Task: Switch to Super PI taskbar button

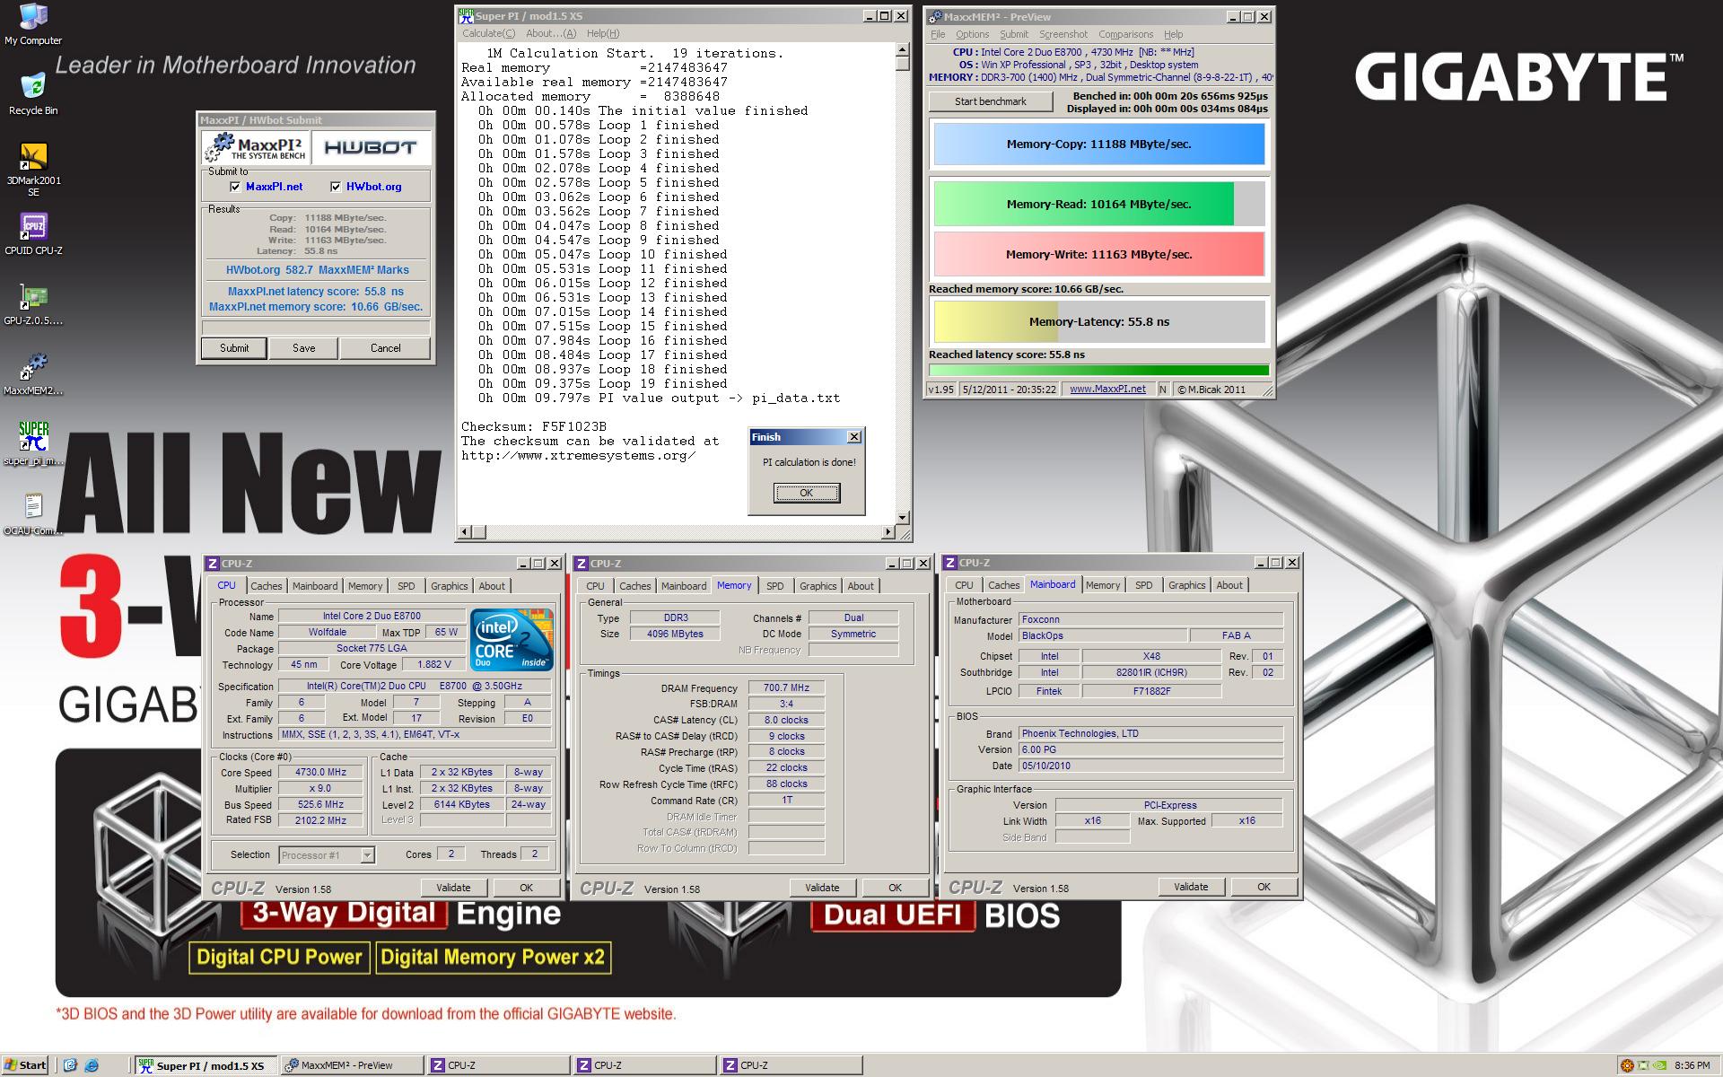Action: (x=206, y=1065)
